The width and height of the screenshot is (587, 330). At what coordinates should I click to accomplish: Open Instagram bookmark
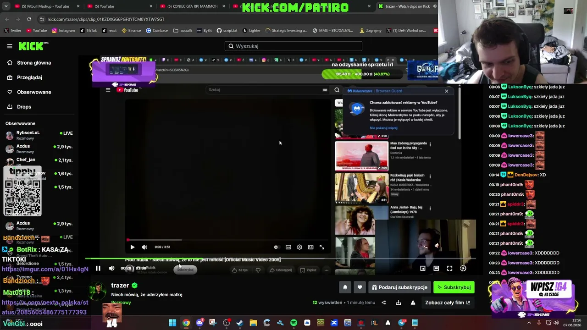click(63, 31)
